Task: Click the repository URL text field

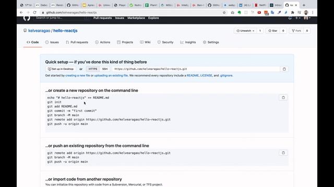Action: pyautogui.click(x=196, y=69)
